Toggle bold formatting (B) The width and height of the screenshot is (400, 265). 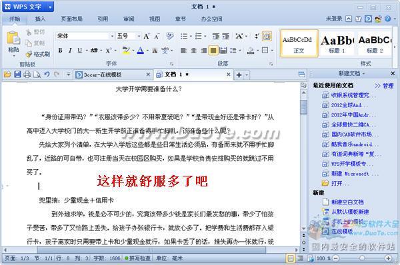click(60, 51)
